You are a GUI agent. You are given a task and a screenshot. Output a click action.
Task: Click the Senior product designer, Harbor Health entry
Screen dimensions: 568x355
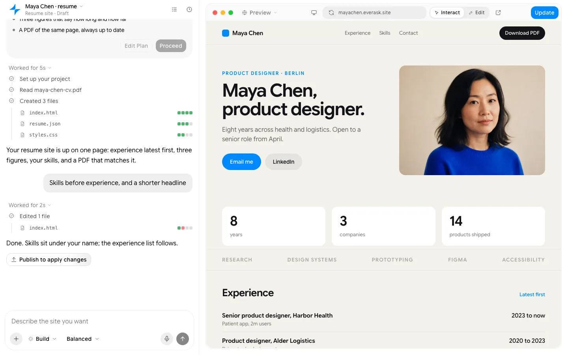[x=383, y=319]
